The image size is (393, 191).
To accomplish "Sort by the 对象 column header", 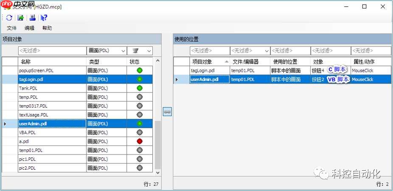I will [331, 62].
